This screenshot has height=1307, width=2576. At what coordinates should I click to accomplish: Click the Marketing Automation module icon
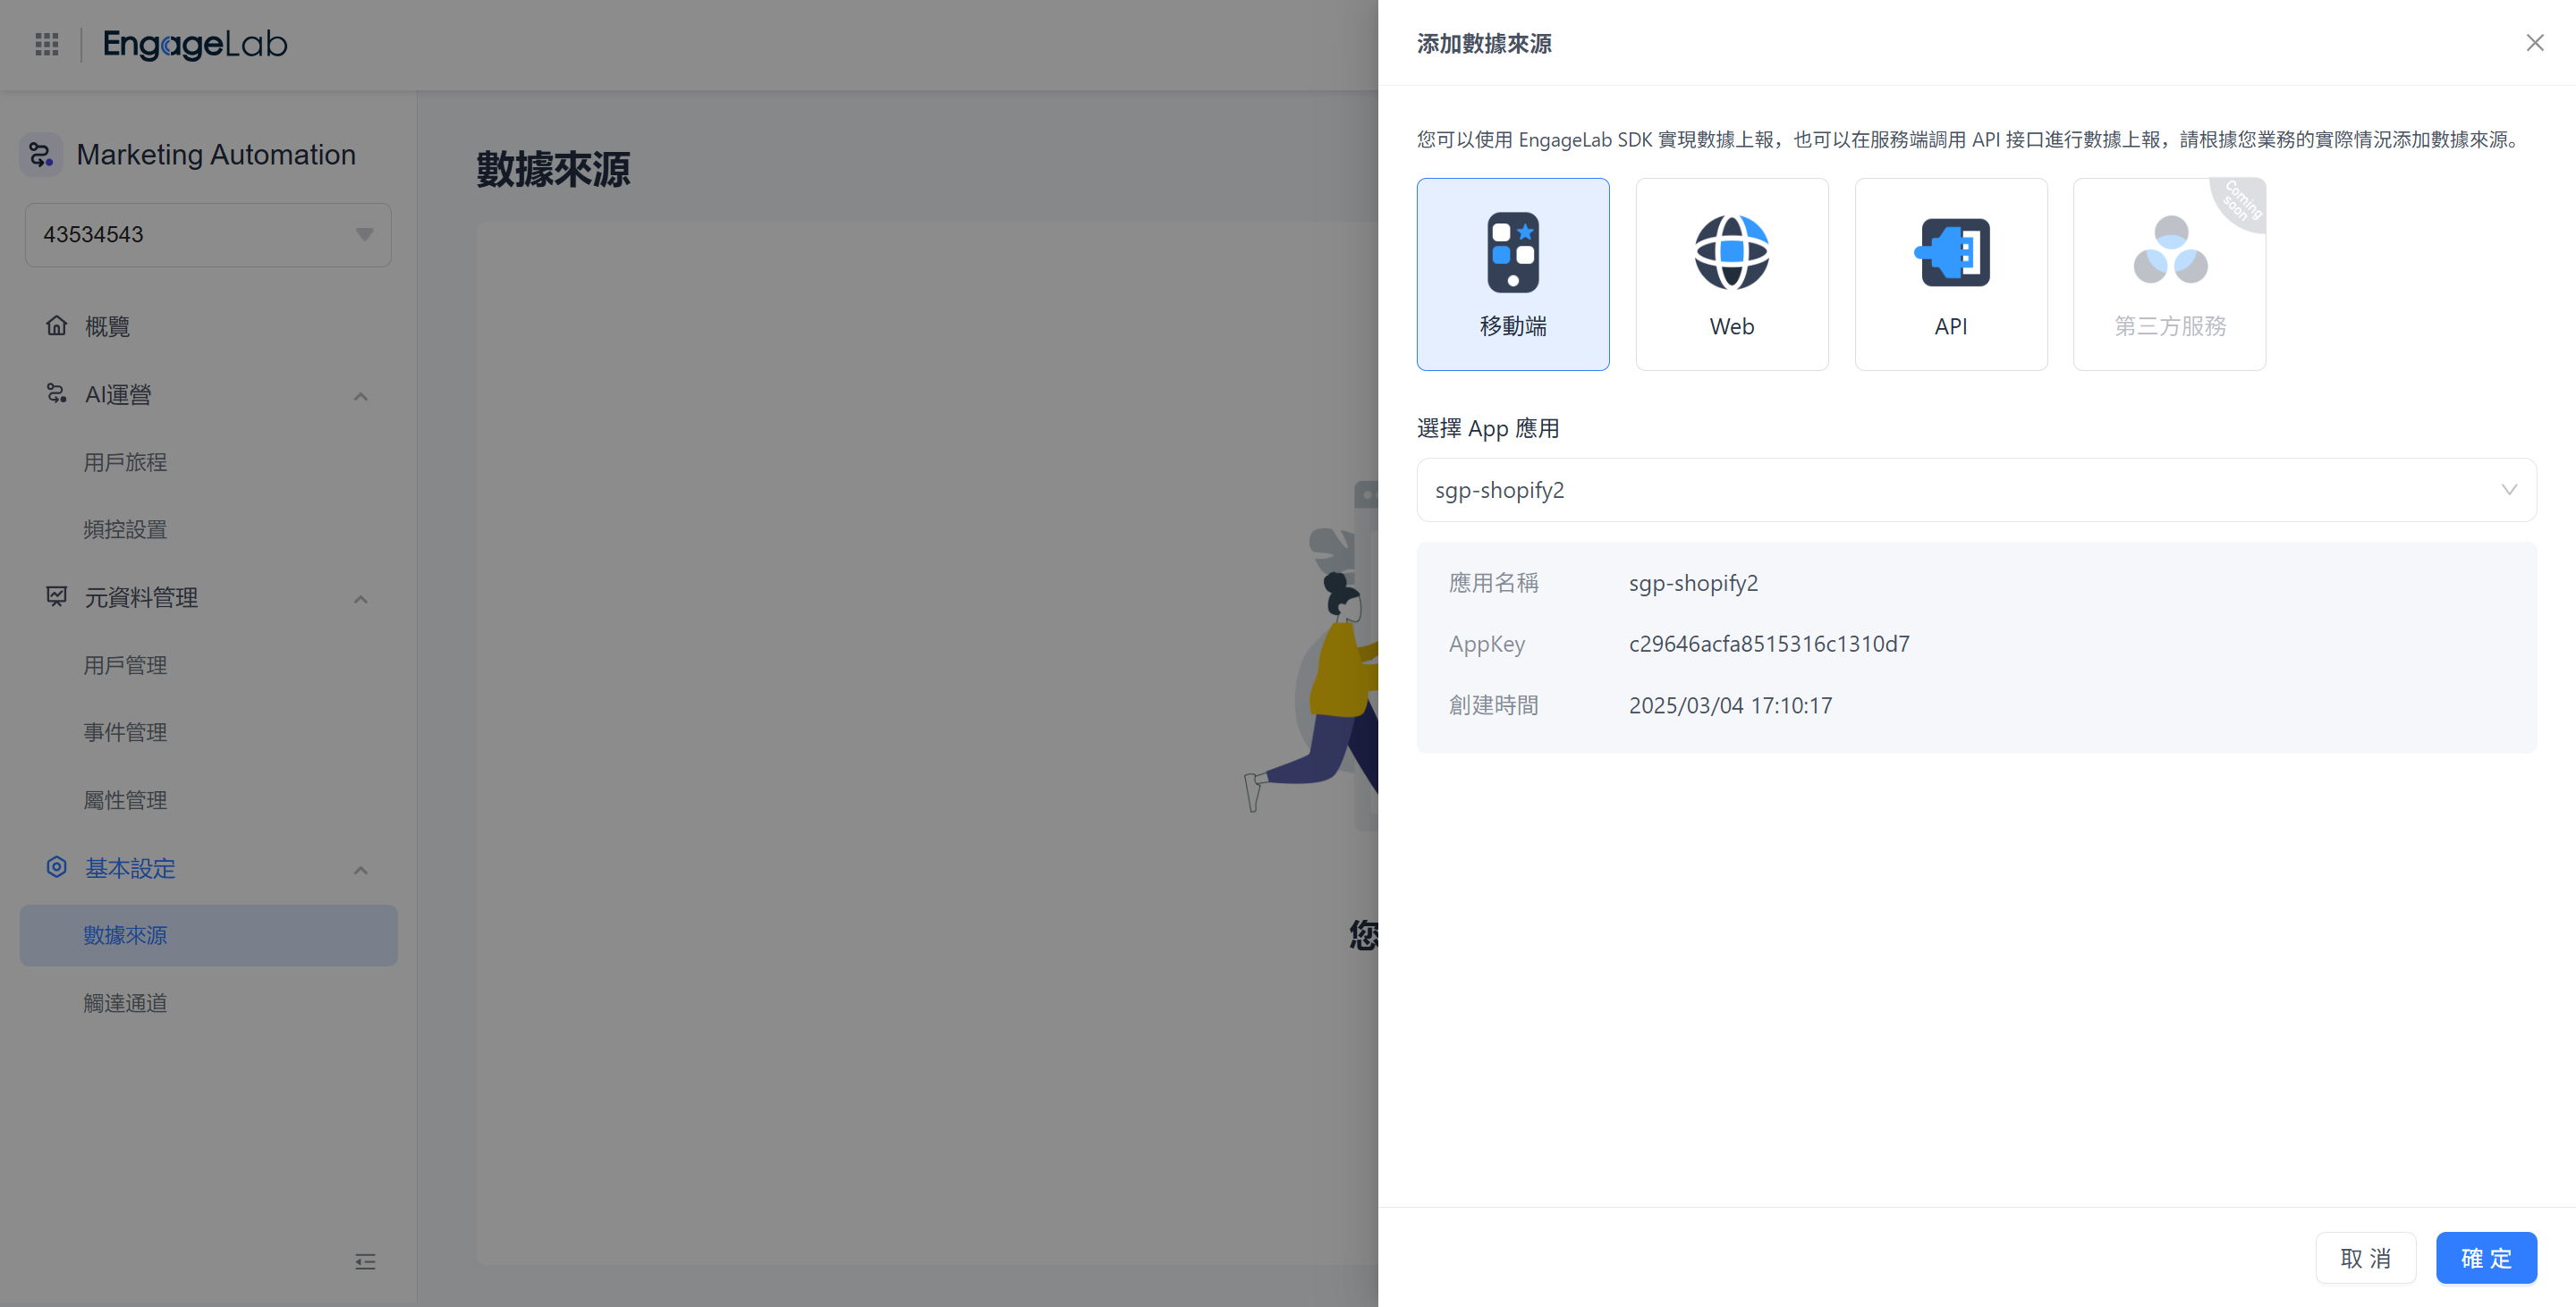point(40,153)
